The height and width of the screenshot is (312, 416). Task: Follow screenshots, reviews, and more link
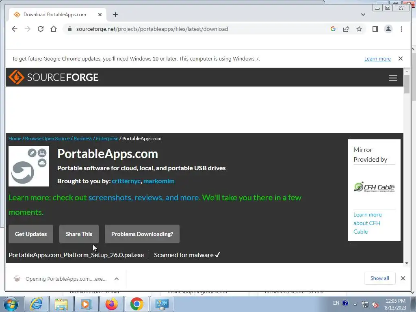pyautogui.click(x=144, y=198)
